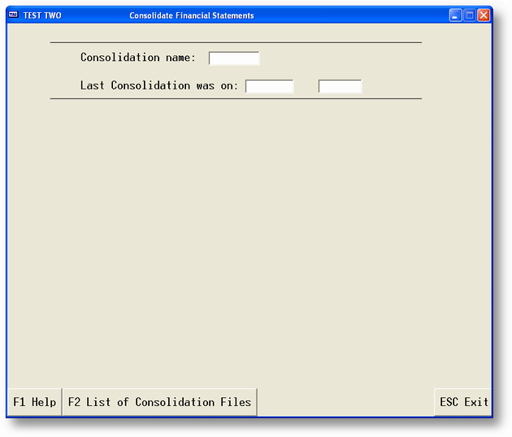Viewport: 512px width, 437px height.
Task: Minimize the Consolidate Financial Statements window
Action: click(x=455, y=15)
